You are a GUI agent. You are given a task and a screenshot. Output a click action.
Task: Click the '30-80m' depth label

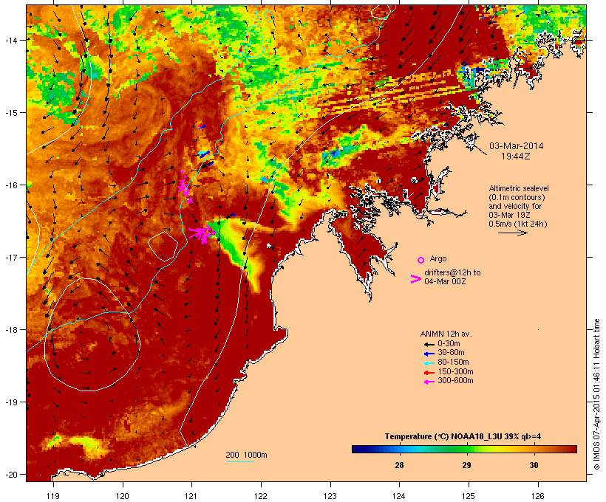tap(451, 353)
